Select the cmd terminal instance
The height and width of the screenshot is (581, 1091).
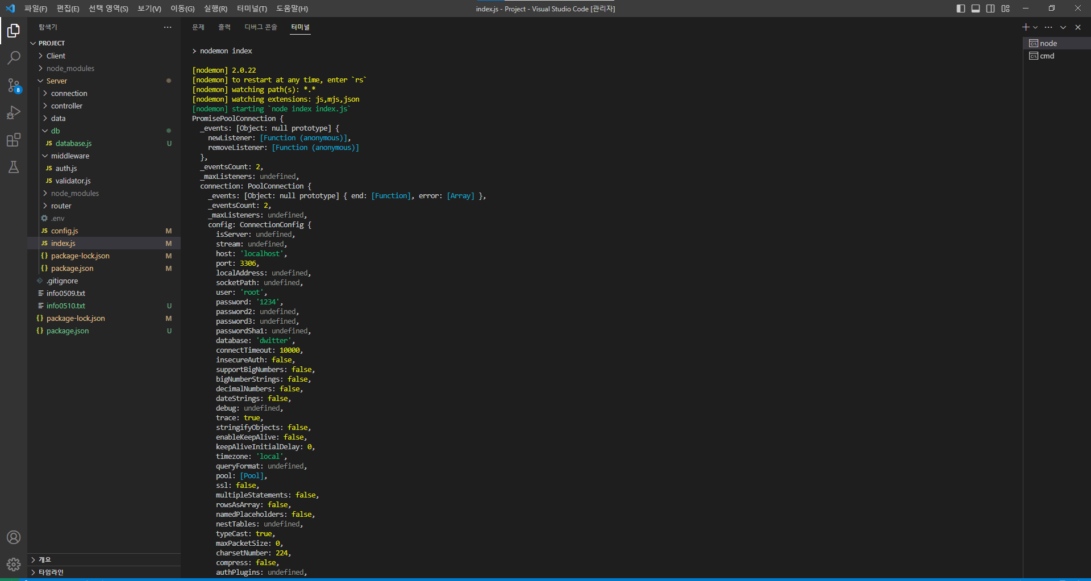point(1057,56)
